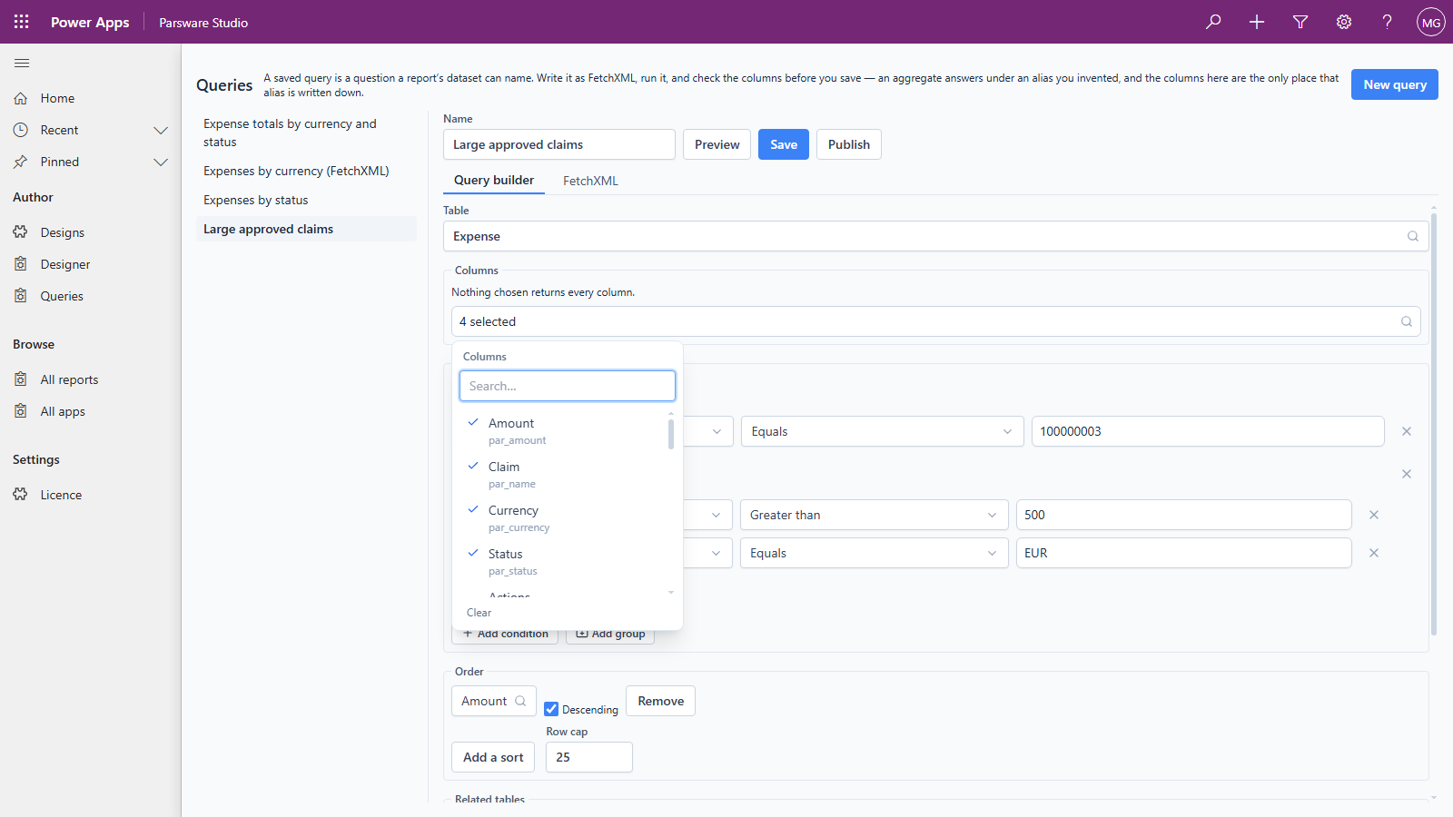Screen dimensions: 1453x817
Task: Click the search magnifier in the header
Action: [x=1213, y=22]
